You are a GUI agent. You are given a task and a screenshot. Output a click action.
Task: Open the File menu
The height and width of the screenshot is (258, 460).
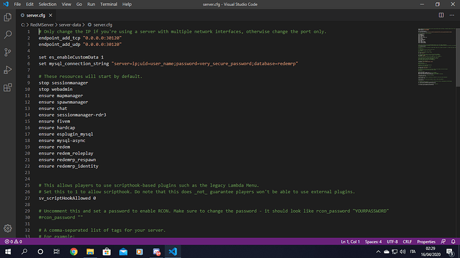tap(17, 4)
